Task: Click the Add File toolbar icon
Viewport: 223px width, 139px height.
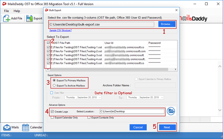Action: 7,18
